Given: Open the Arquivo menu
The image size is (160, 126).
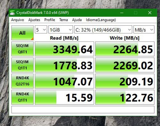Looking at the screenshot, I should pos(18,20).
